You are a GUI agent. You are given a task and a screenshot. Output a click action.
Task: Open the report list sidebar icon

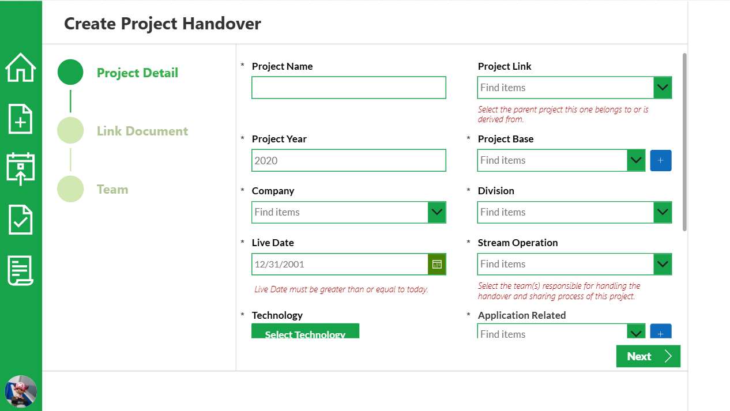click(x=21, y=270)
